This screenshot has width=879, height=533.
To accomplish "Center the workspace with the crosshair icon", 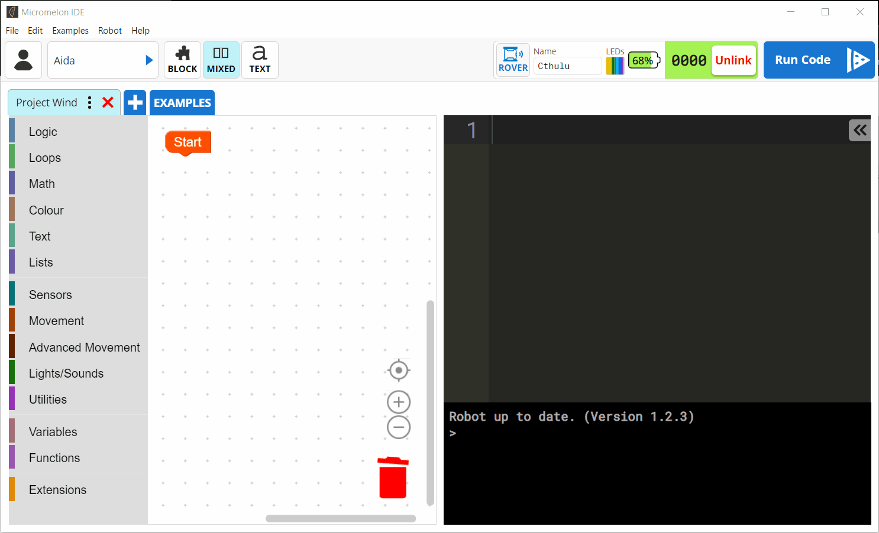I will coord(399,370).
